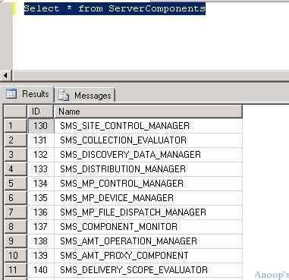Select the SMS_MP_DEVICE_MANAGER cell
The image size is (289, 280).
[x=148, y=198]
